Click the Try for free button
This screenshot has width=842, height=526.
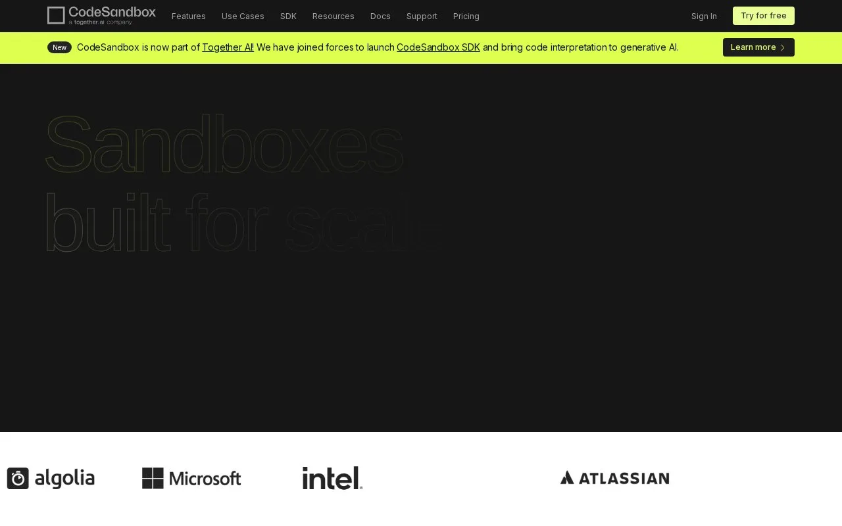pyautogui.click(x=764, y=16)
